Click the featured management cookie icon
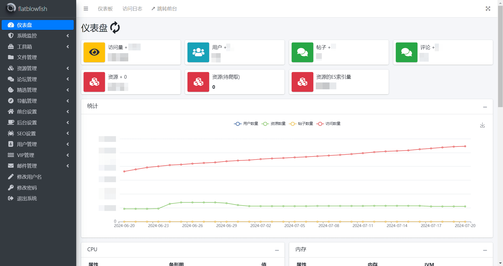The width and height of the screenshot is (503, 266). pos(11,90)
